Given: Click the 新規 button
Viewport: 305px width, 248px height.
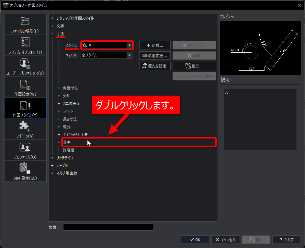Looking at the screenshot, I should pos(155,45).
